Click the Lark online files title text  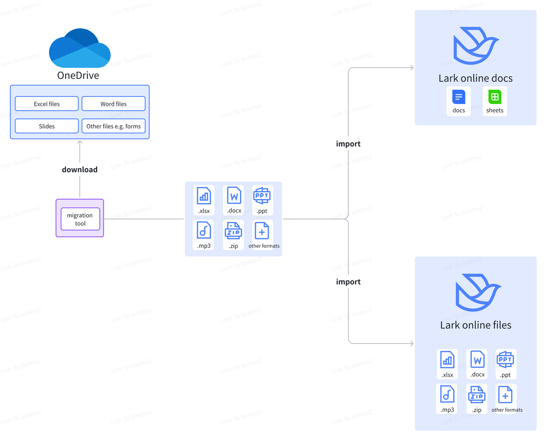[476, 325]
